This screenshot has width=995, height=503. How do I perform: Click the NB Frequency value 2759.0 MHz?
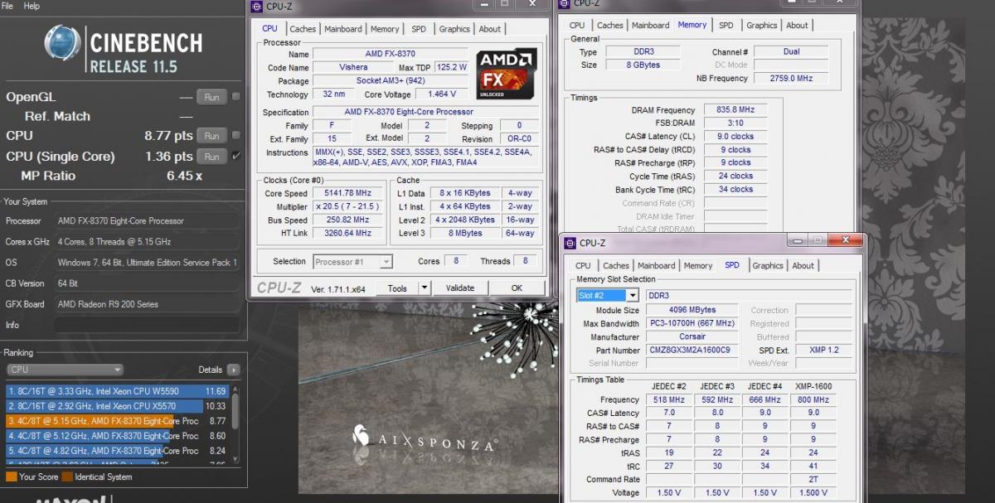click(x=790, y=78)
